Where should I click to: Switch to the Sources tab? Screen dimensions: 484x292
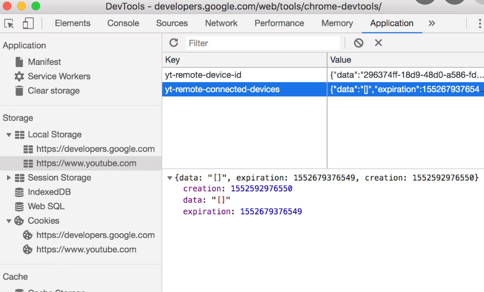pos(172,23)
